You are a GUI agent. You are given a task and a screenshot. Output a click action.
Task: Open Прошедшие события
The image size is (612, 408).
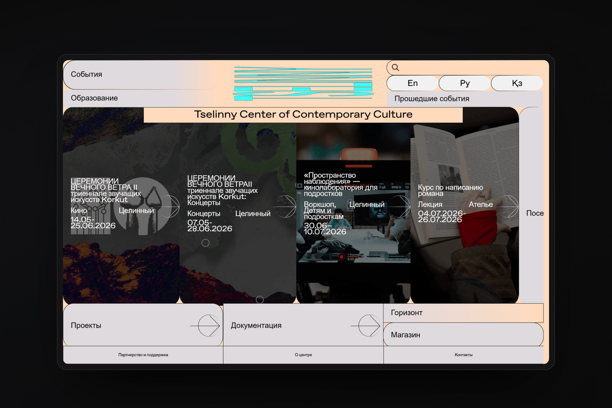coord(465,99)
